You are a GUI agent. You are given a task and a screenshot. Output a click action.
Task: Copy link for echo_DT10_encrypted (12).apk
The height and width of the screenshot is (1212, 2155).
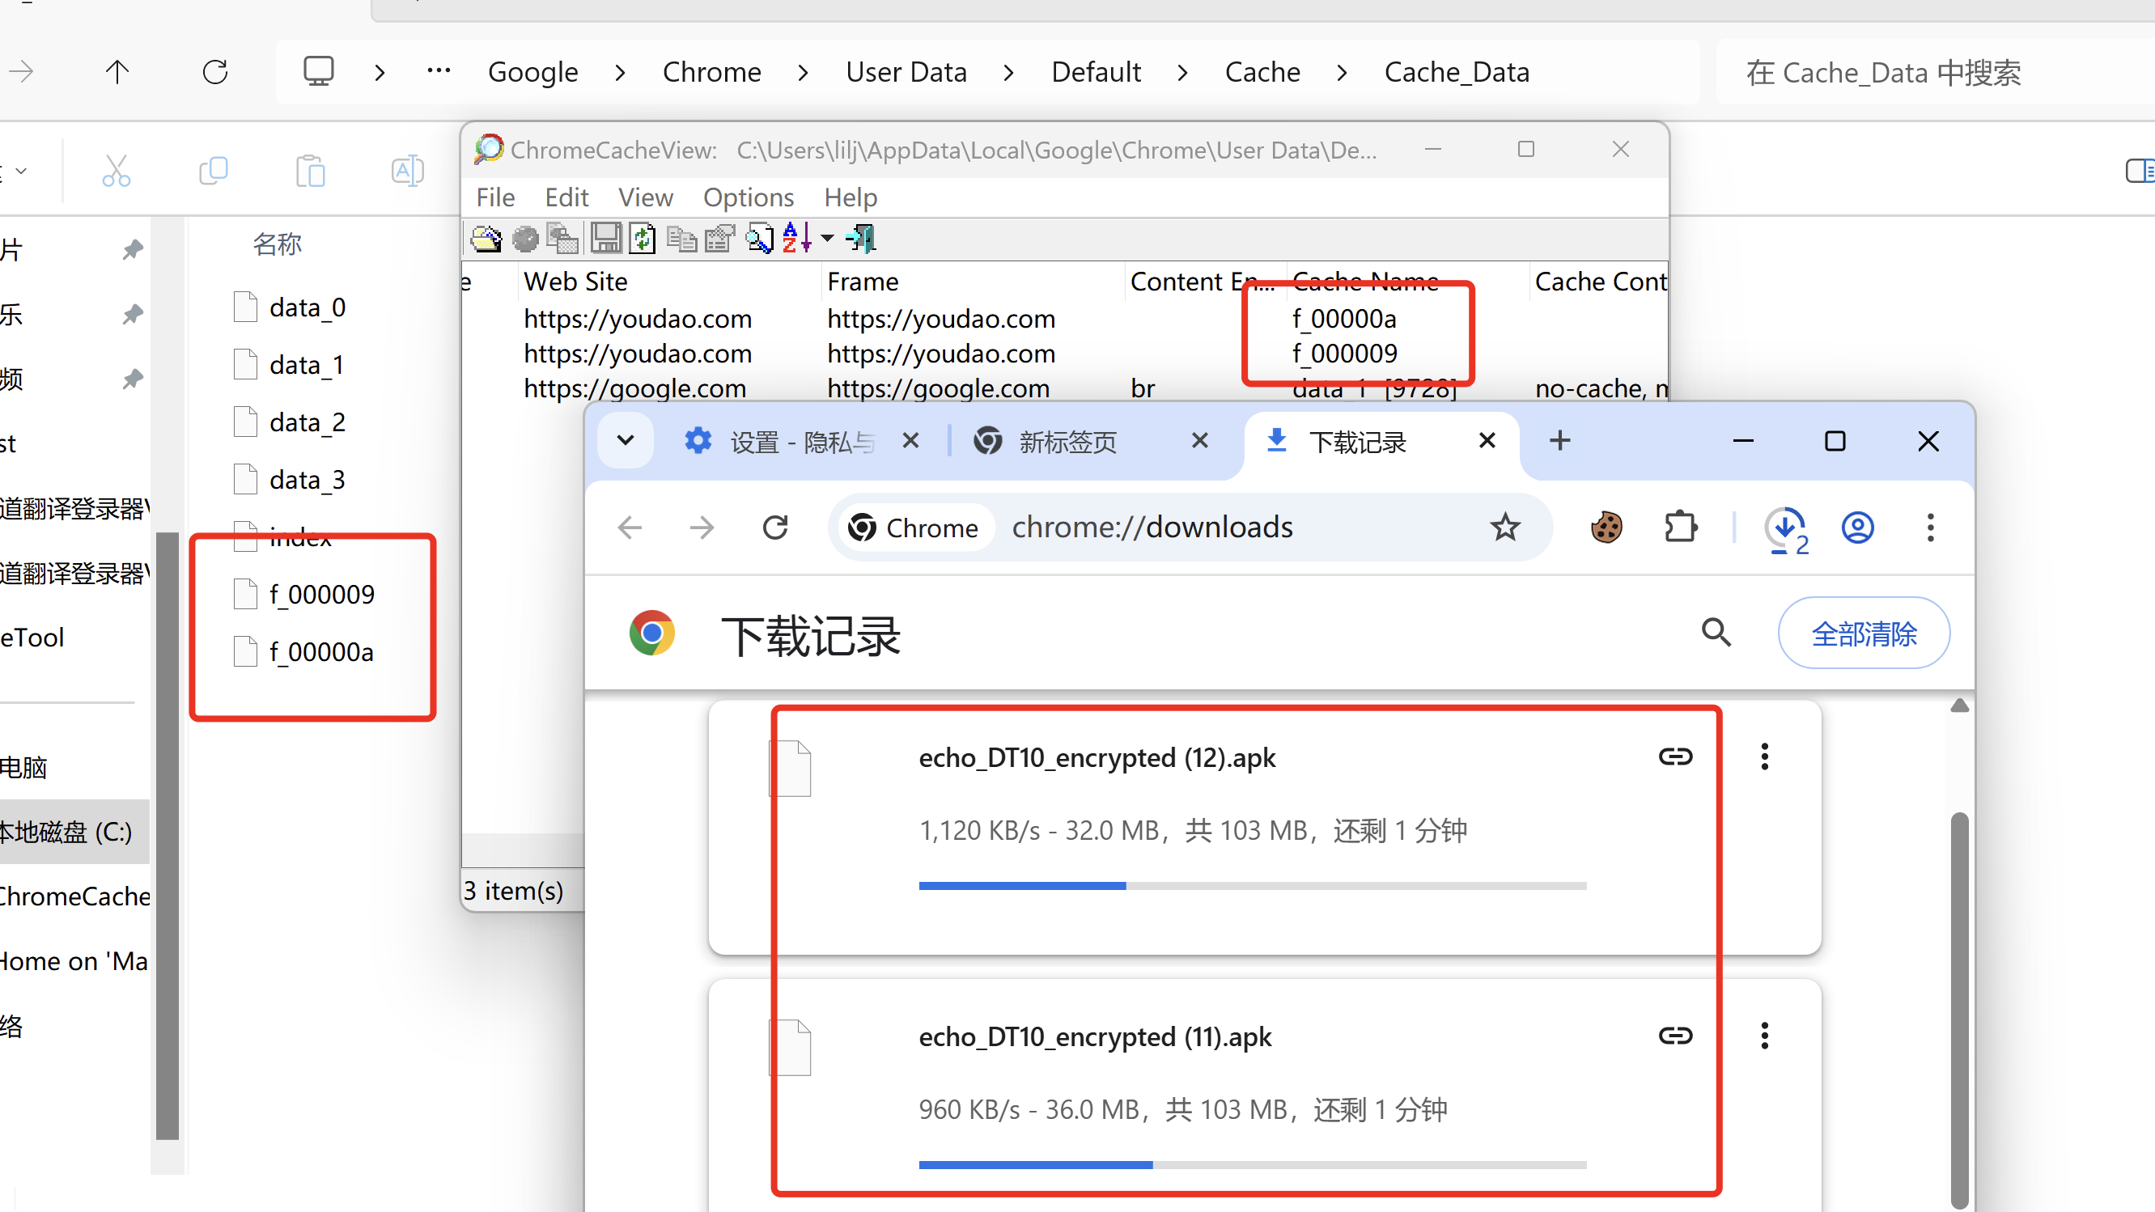1676,757
